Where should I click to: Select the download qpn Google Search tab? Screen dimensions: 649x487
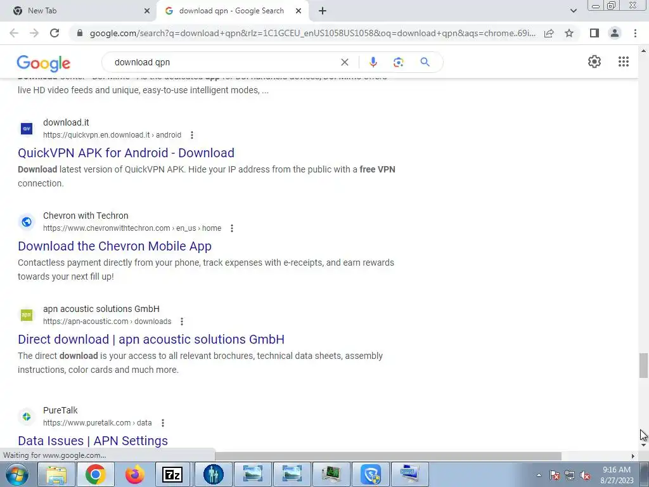pyautogui.click(x=231, y=11)
